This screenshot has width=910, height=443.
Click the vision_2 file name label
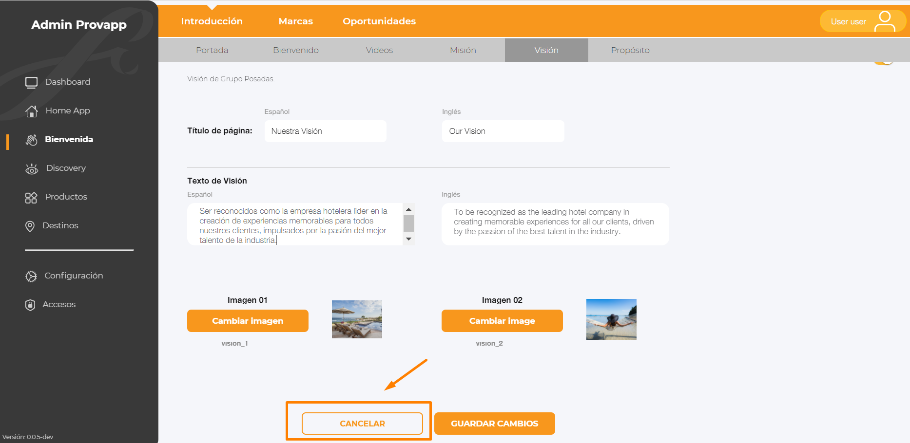[489, 343]
